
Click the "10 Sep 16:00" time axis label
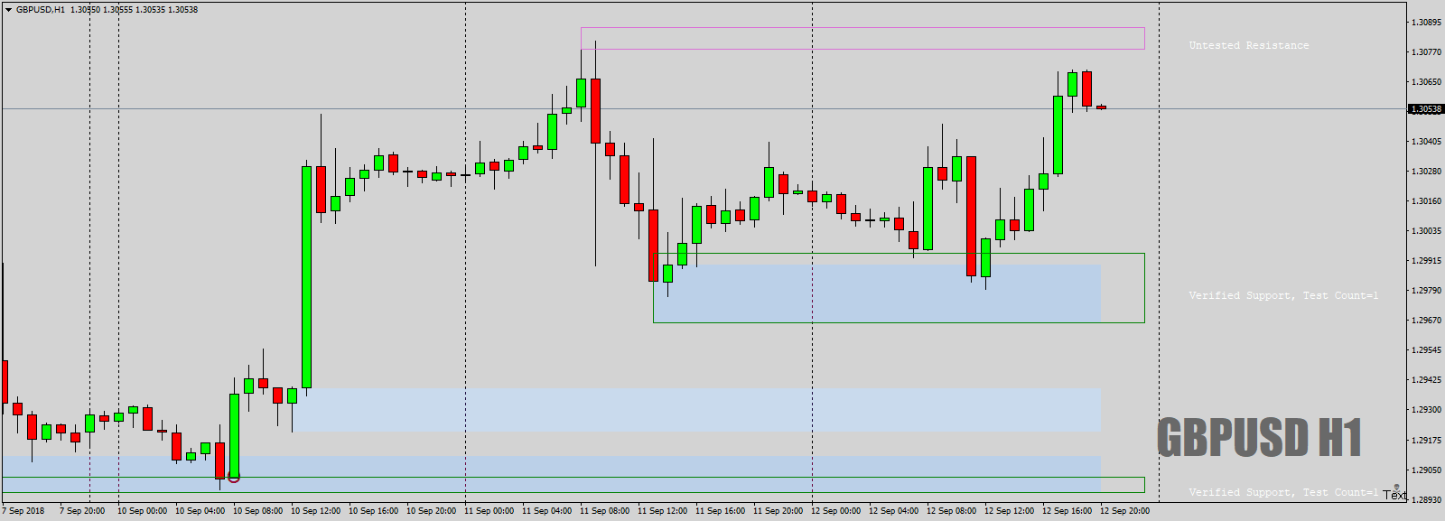[x=373, y=511]
